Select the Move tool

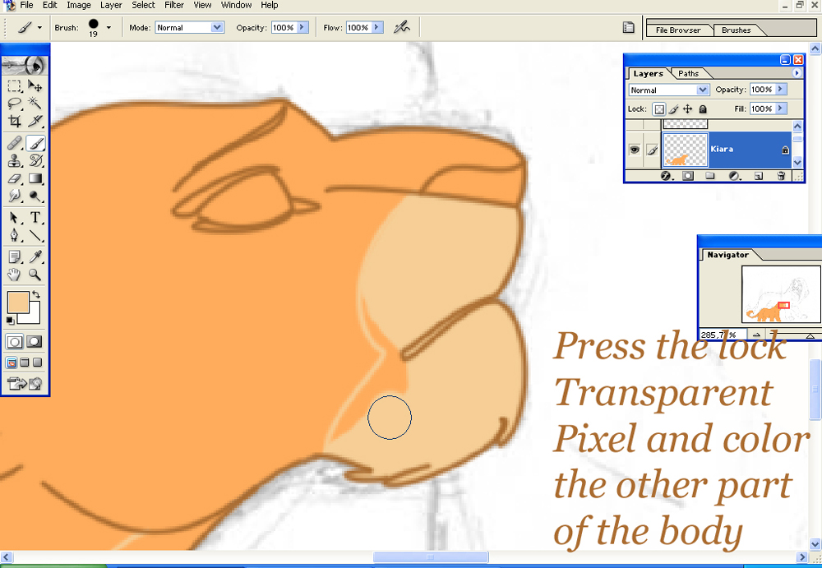click(x=35, y=85)
